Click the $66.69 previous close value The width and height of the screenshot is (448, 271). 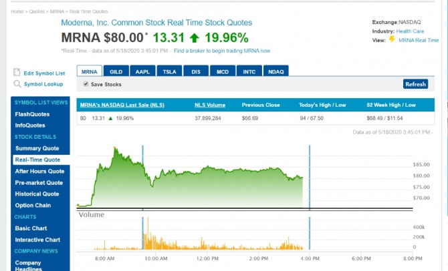tap(250, 118)
